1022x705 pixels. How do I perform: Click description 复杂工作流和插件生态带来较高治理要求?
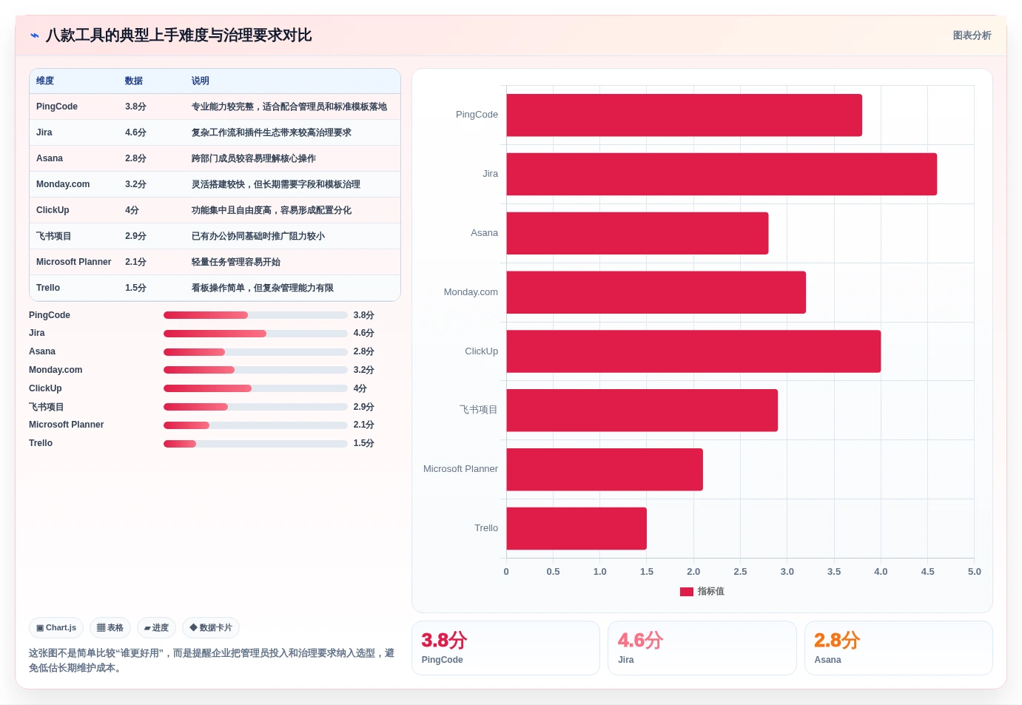coord(272,132)
